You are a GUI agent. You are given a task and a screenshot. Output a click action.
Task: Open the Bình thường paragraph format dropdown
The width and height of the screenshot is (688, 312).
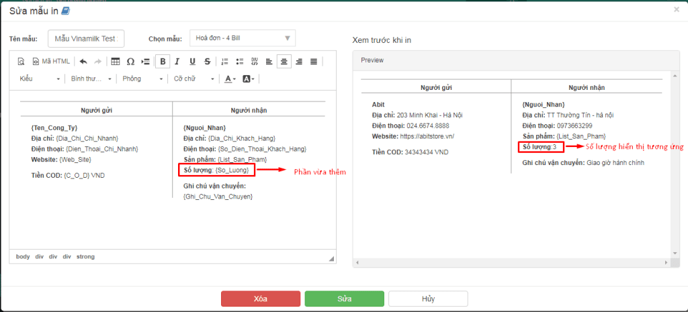(91, 79)
